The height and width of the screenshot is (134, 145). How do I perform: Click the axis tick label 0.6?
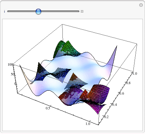[x=122, y=94]
